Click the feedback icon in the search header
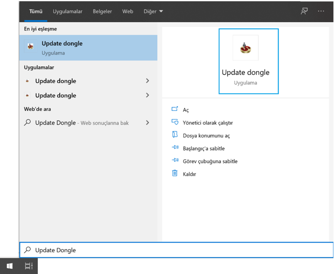335x274 pixels. (304, 11)
